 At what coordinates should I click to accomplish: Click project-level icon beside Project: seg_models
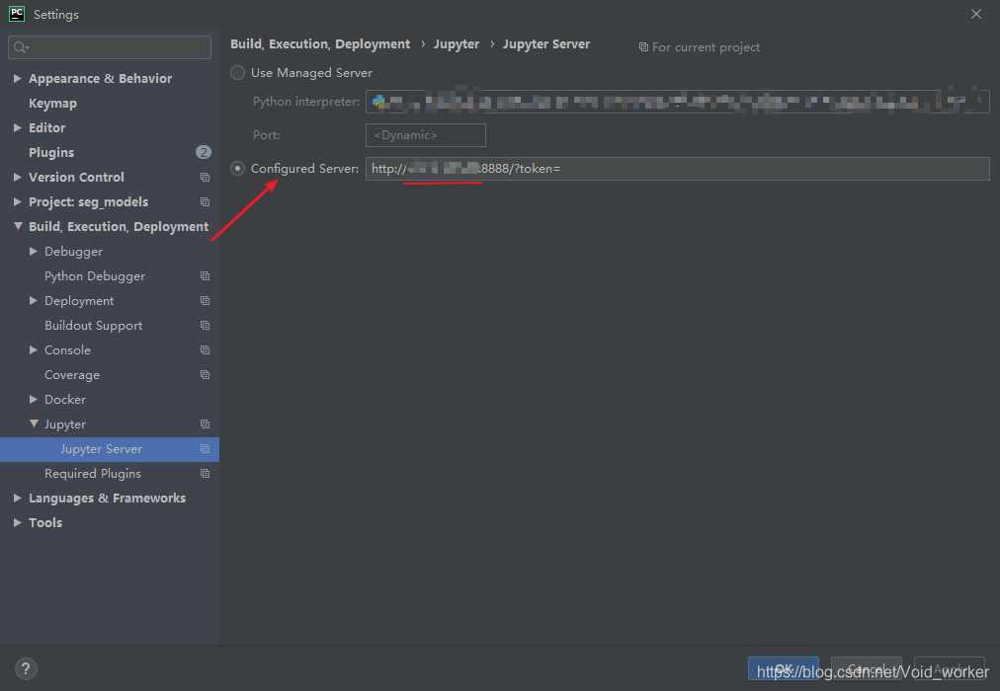tap(205, 202)
